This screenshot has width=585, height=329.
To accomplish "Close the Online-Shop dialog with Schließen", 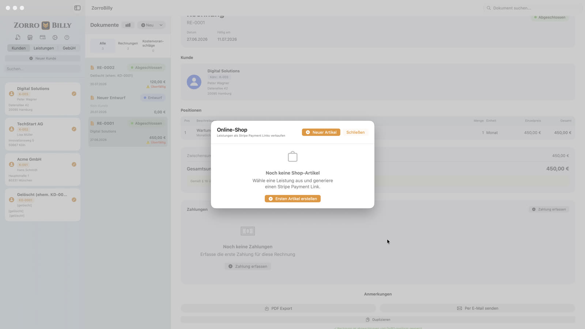I will tap(355, 132).
